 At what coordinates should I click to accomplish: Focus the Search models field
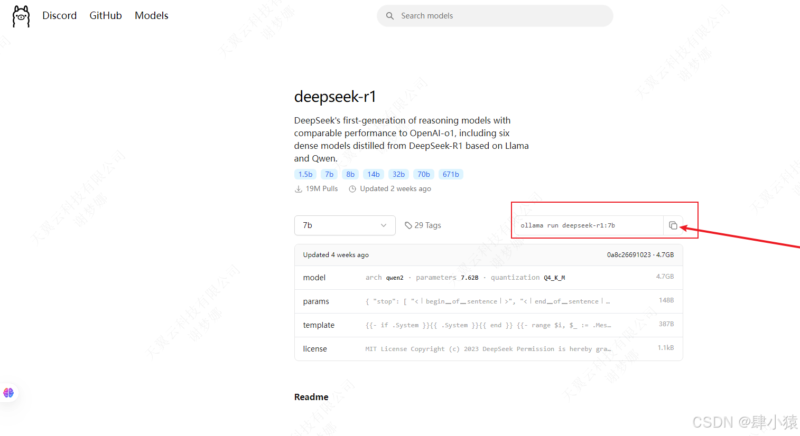pyautogui.click(x=495, y=16)
